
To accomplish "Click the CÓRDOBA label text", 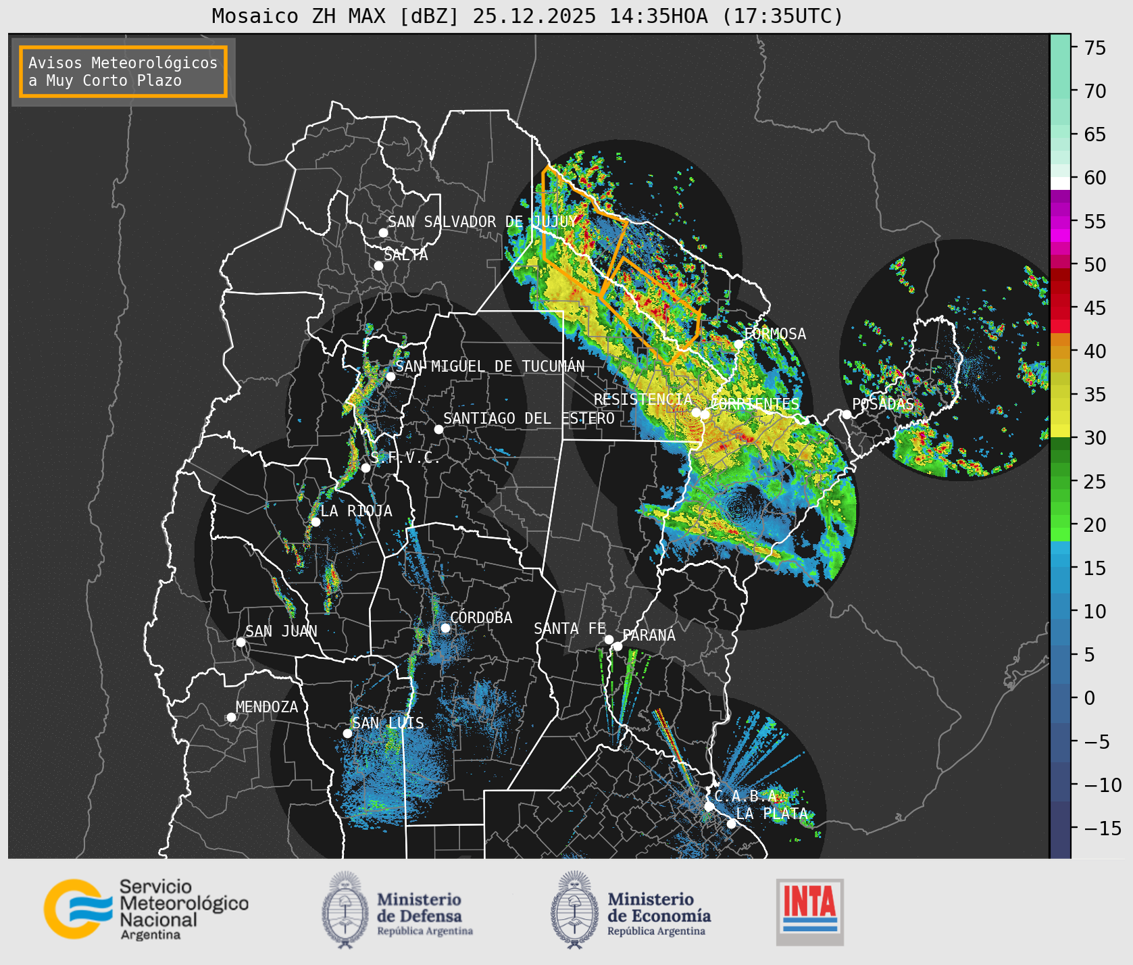I will tap(481, 618).
